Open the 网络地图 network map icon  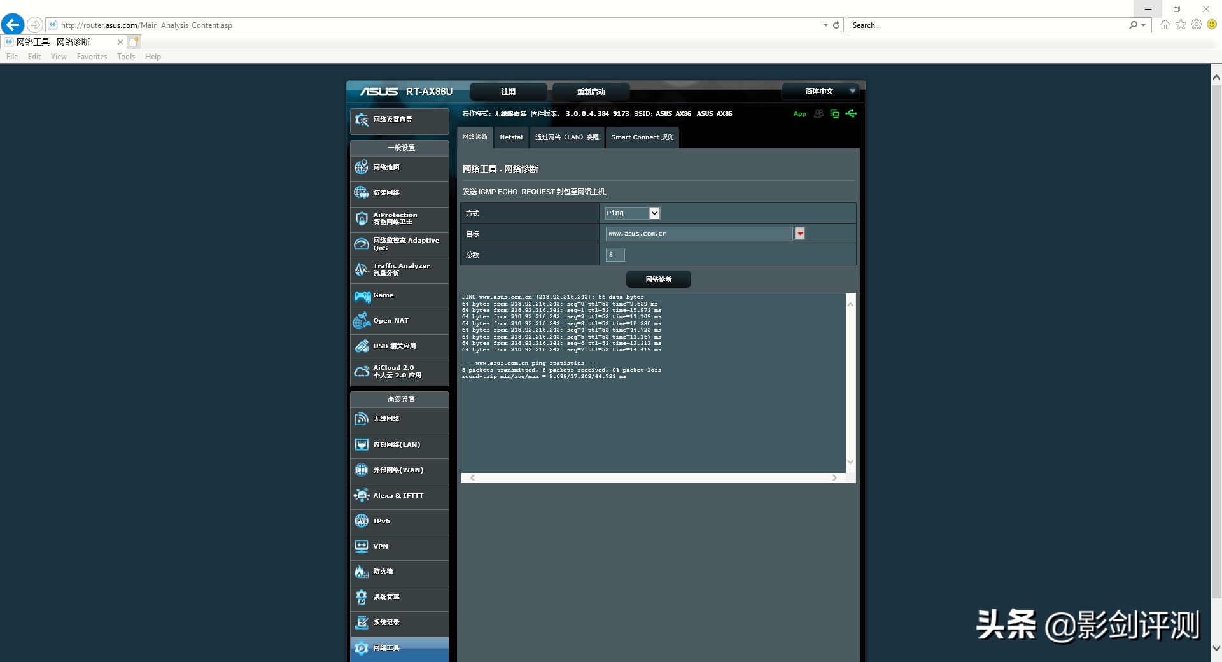click(362, 167)
